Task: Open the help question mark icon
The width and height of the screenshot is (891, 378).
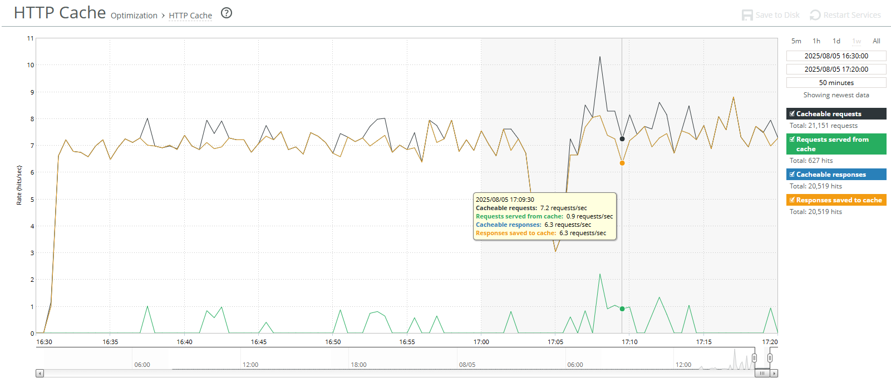Action: (227, 13)
